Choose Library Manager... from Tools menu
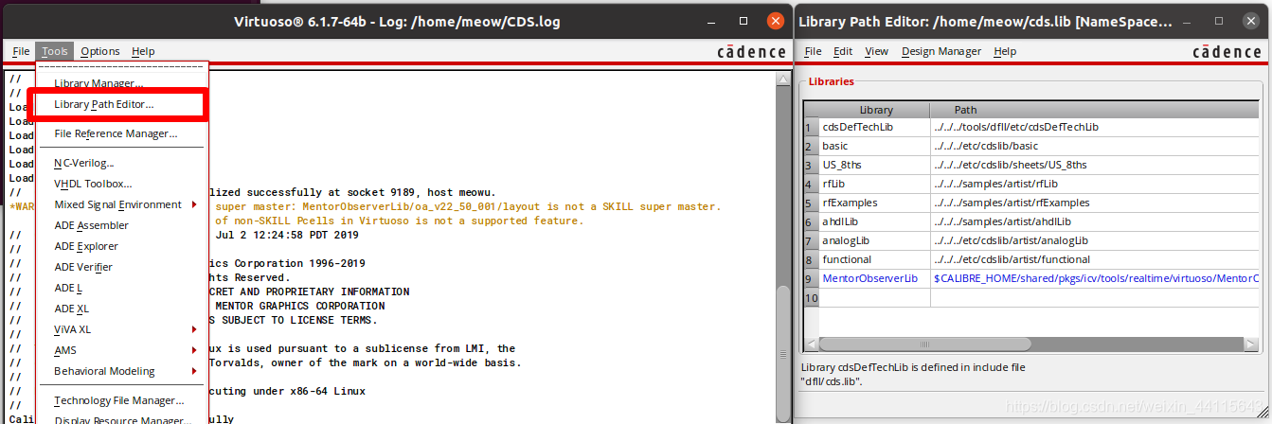This screenshot has height=424, width=1272. click(99, 84)
